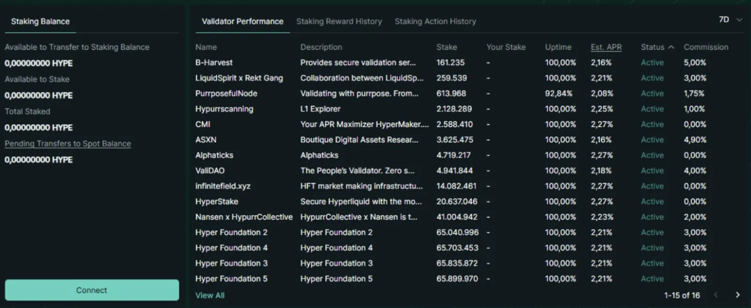Click PurrposefulNode's 92,84% uptime value
751x308 pixels.
[x=559, y=93]
